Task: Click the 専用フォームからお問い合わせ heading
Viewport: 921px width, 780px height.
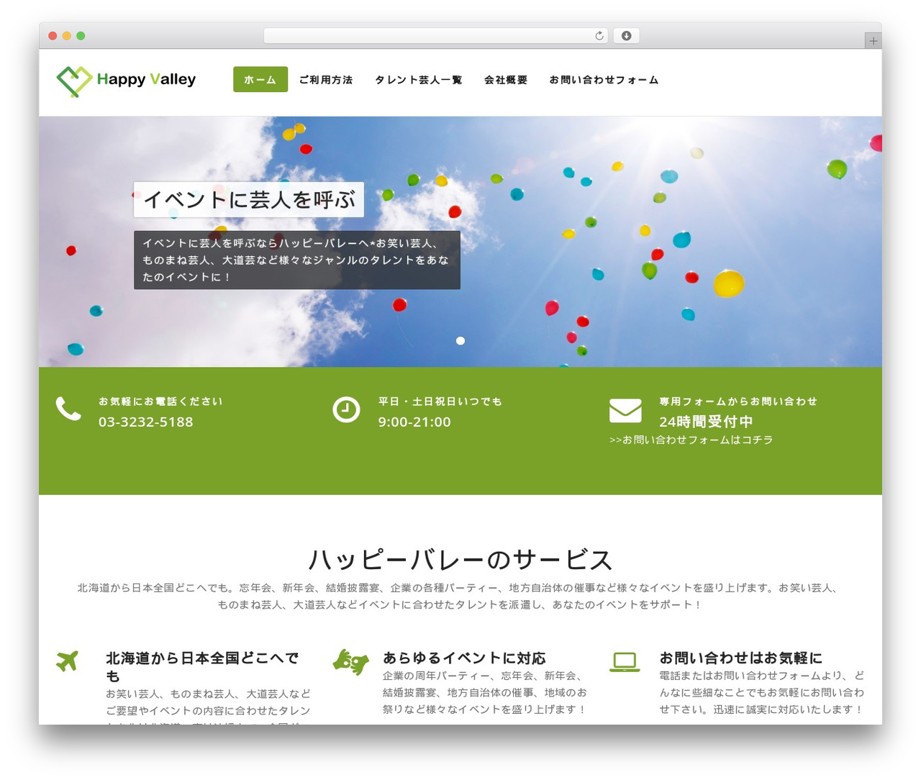Action: coord(738,402)
